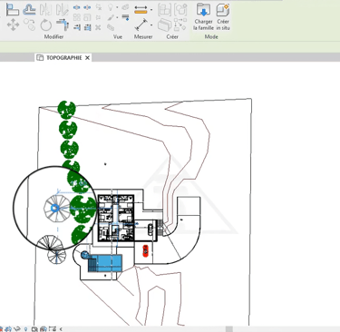Toggle reveal hidden elements lightbulb in view bar

pyautogui.click(x=25, y=329)
